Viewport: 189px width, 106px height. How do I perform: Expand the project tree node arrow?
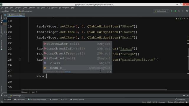pos(5,32)
